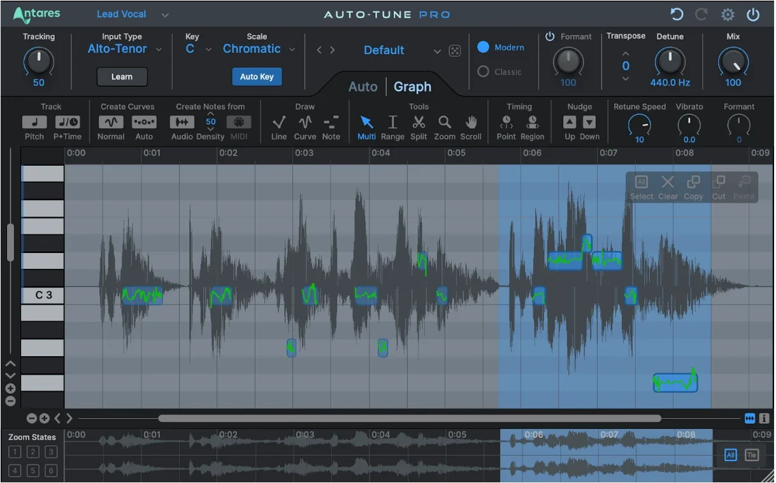
Task: Click vertical zoom in plus icon
Action: tap(10, 389)
